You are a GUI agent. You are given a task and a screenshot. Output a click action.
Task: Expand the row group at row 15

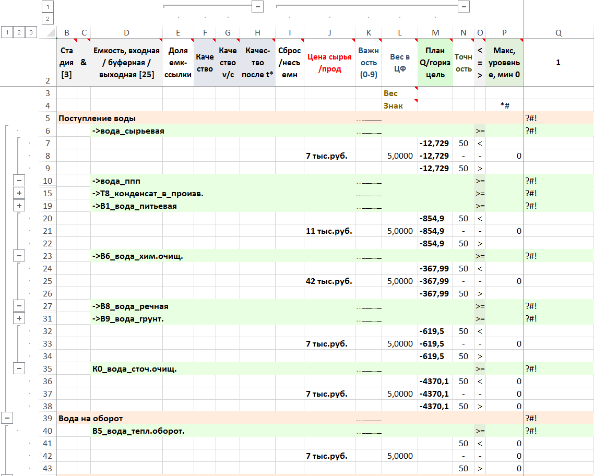[x=19, y=193]
